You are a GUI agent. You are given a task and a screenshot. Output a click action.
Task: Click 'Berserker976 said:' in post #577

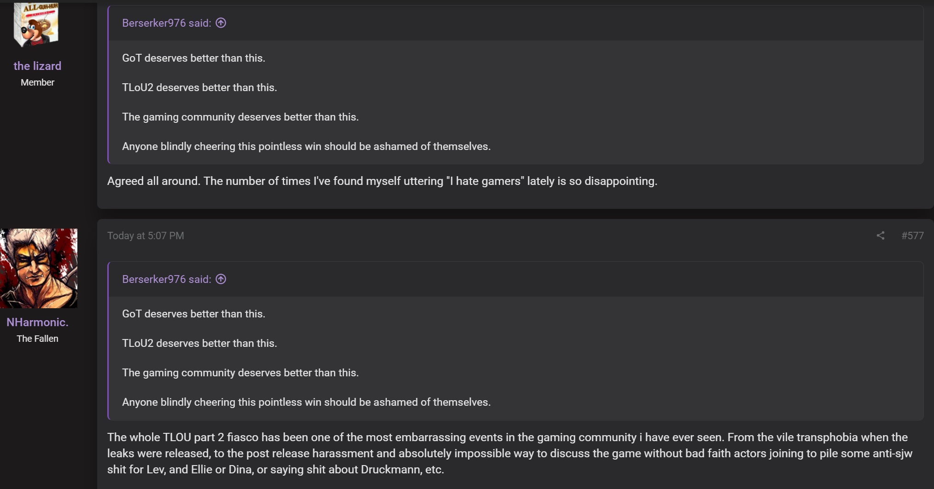[x=167, y=279]
